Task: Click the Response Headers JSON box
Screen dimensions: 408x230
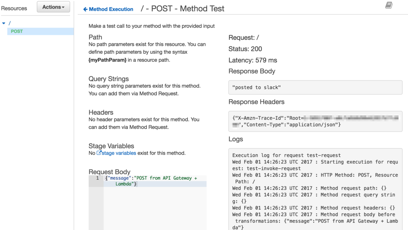Action: 315,121
